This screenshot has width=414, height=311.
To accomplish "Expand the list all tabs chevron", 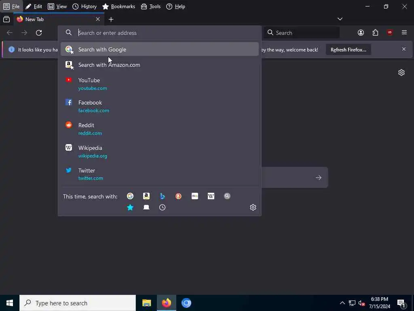I will pyautogui.click(x=340, y=19).
